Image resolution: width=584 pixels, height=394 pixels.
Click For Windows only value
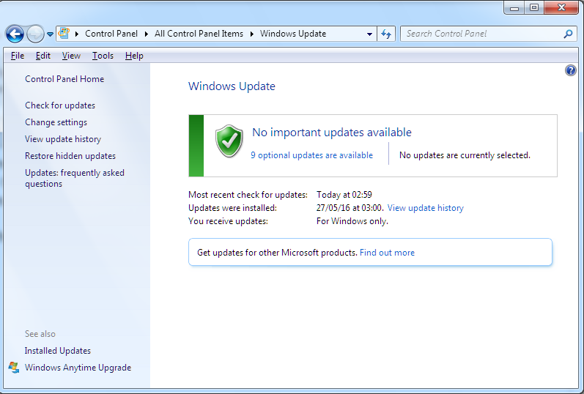click(x=352, y=221)
